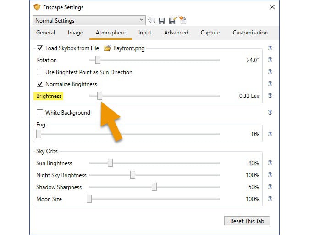Open help icon for White Background

click(270, 112)
